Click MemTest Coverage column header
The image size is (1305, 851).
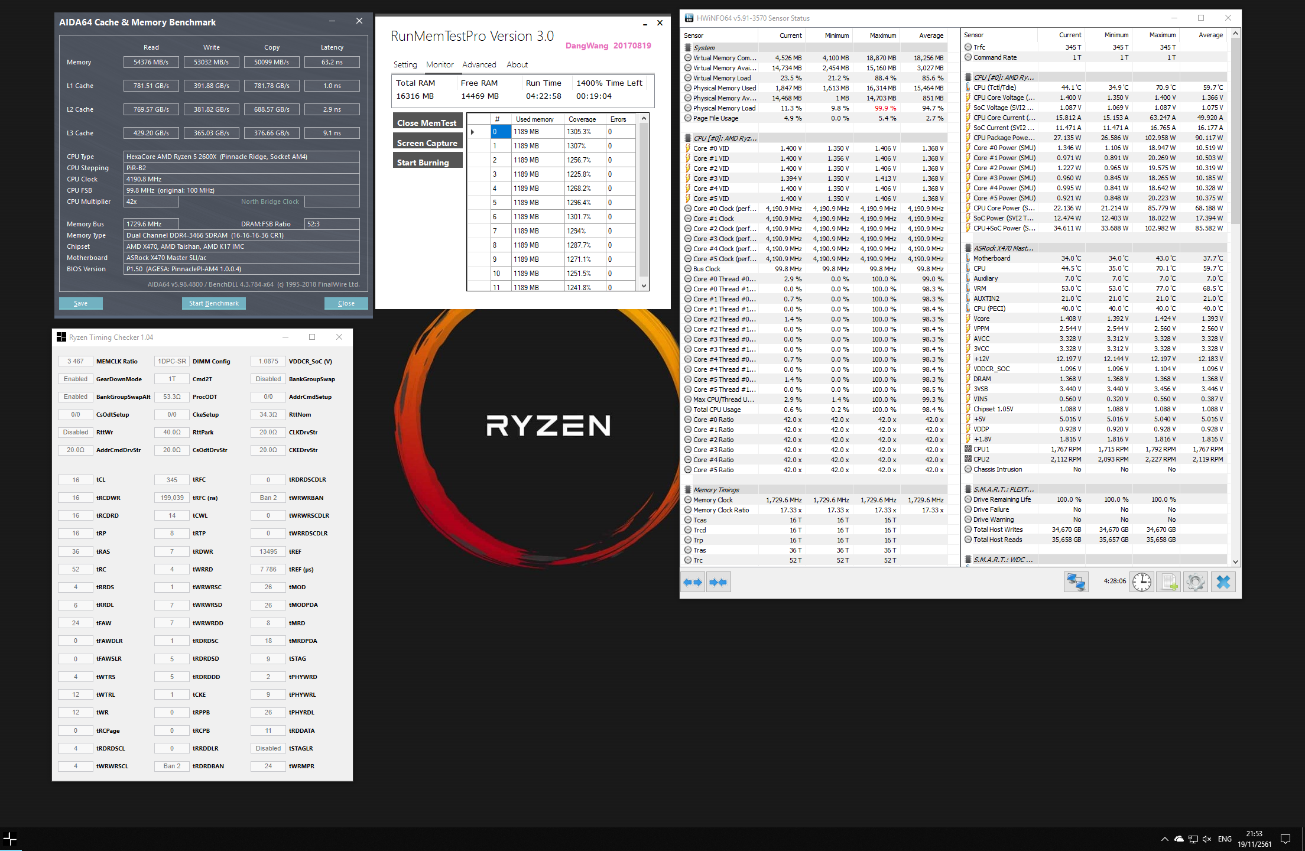point(585,119)
